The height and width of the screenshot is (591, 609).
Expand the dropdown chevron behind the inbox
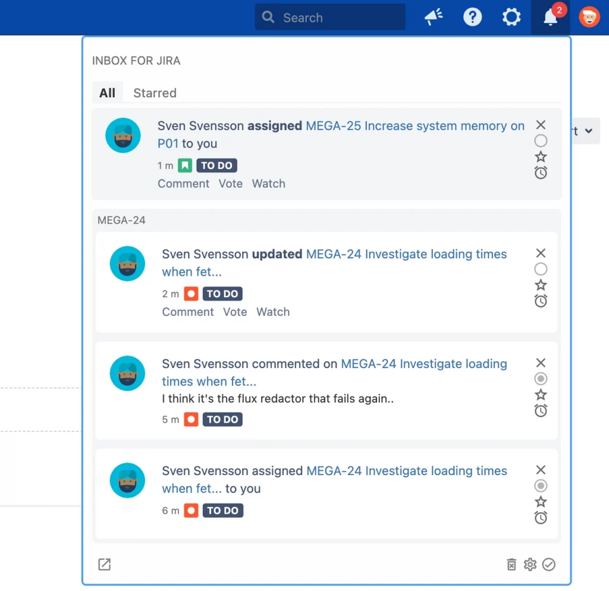[589, 131]
